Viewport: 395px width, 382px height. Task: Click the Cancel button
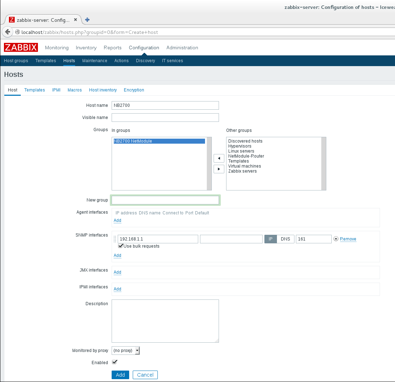pyautogui.click(x=145, y=375)
